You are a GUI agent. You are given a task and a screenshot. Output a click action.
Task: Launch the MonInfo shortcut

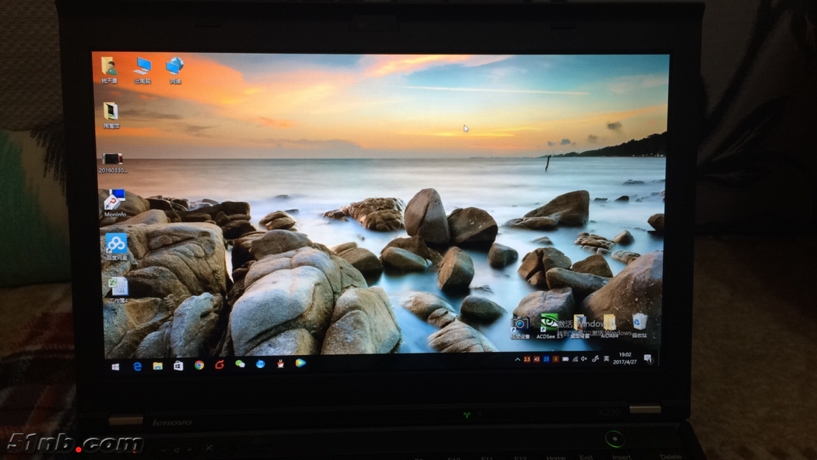(114, 203)
